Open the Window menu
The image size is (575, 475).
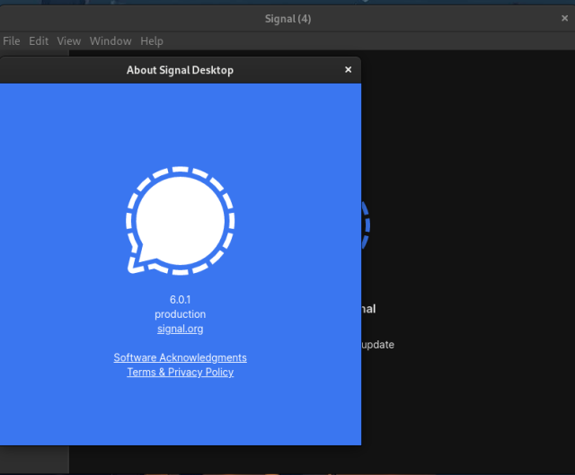click(111, 41)
